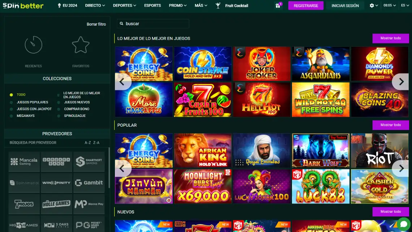Open the Recientes clock icon
412x232 pixels.
click(x=33, y=45)
